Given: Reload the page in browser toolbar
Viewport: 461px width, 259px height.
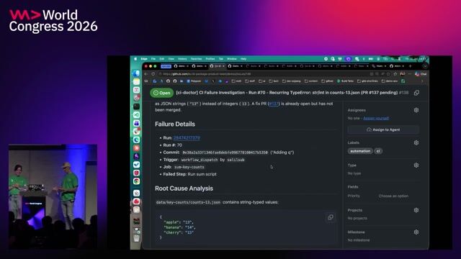Looking at the screenshot, I should [153, 74].
